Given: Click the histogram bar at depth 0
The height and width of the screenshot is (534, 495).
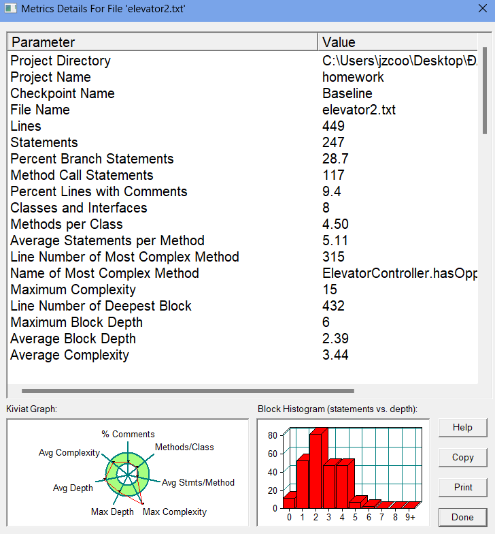Looking at the screenshot, I should [x=290, y=503].
